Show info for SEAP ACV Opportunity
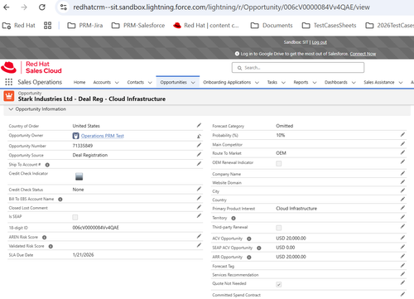 (259, 248)
